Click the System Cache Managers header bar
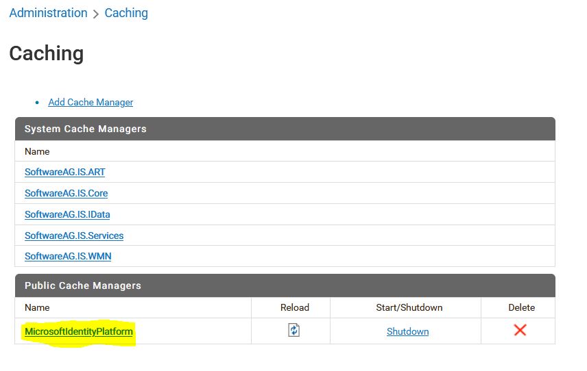The height and width of the screenshot is (371, 587). (285, 129)
